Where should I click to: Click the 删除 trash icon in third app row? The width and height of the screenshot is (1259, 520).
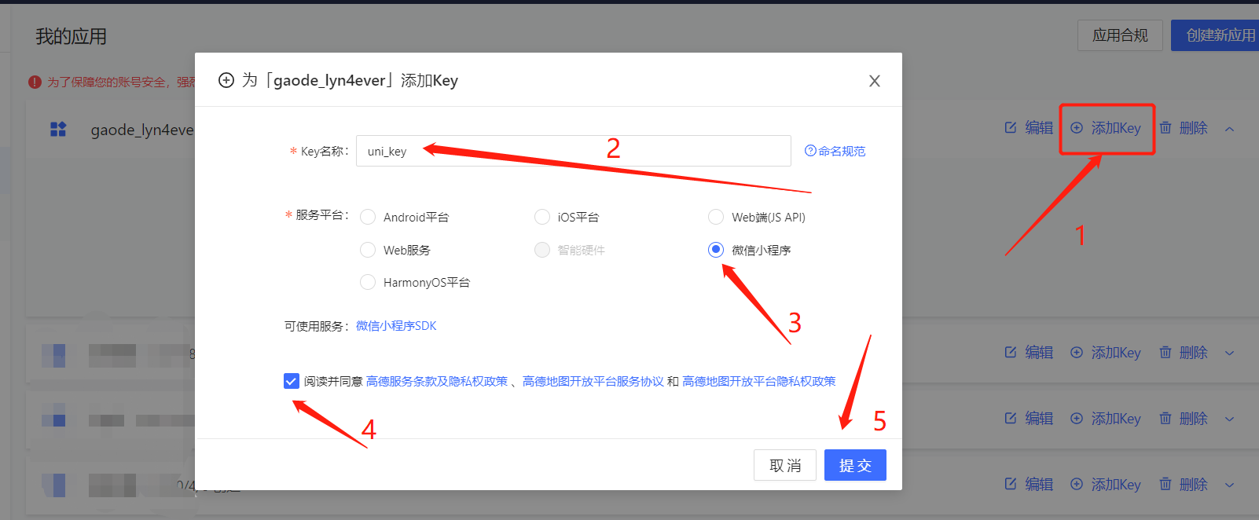tap(1165, 419)
